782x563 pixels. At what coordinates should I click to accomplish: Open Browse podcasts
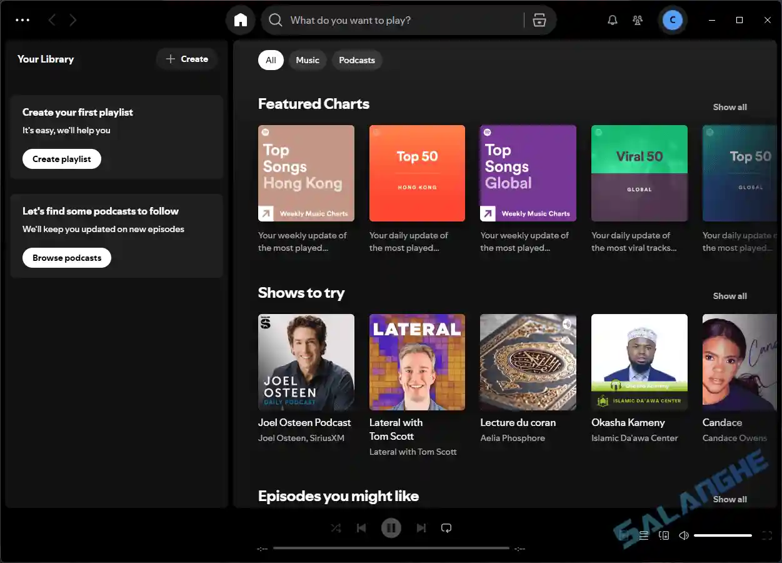66,257
